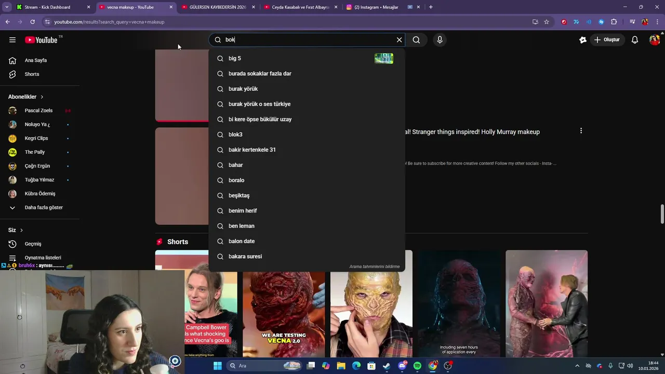The height and width of the screenshot is (374, 665).
Task: Open the YouTube account avatar menu
Action: (654, 40)
